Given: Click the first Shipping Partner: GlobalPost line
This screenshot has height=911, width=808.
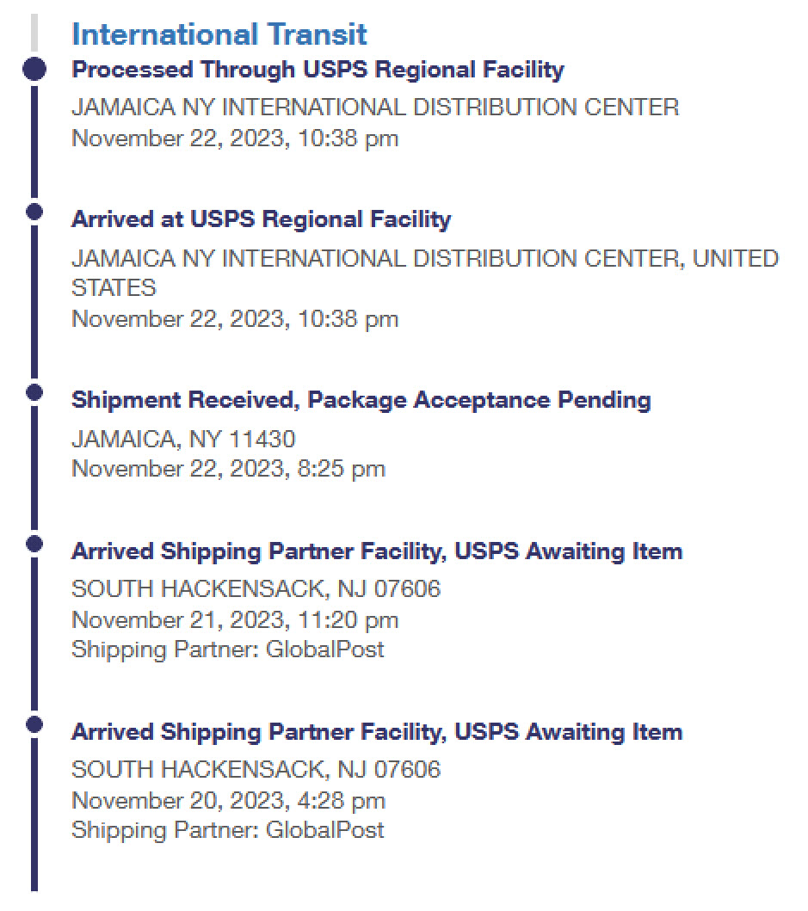Looking at the screenshot, I should pos(228,649).
